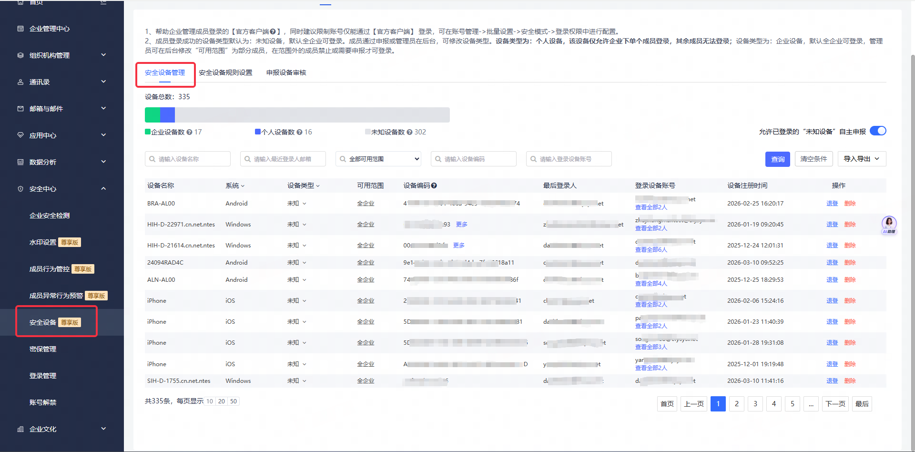Go to page 2

[x=737, y=404]
